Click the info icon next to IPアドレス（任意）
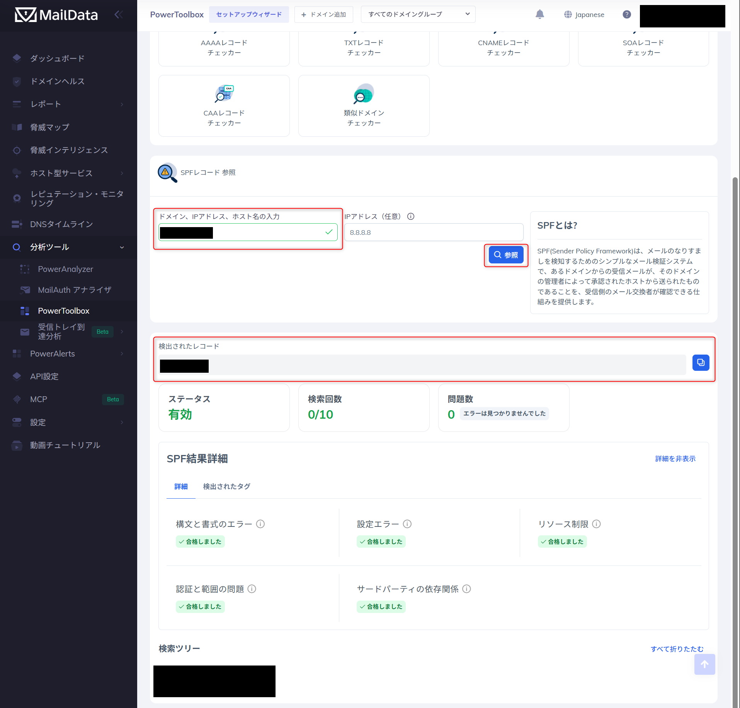The height and width of the screenshot is (708, 740). click(x=411, y=217)
